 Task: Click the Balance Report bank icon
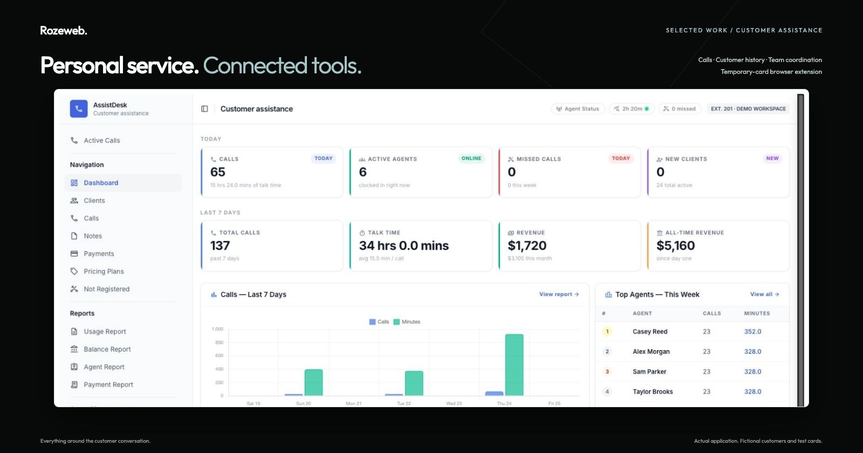click(74, 349)
